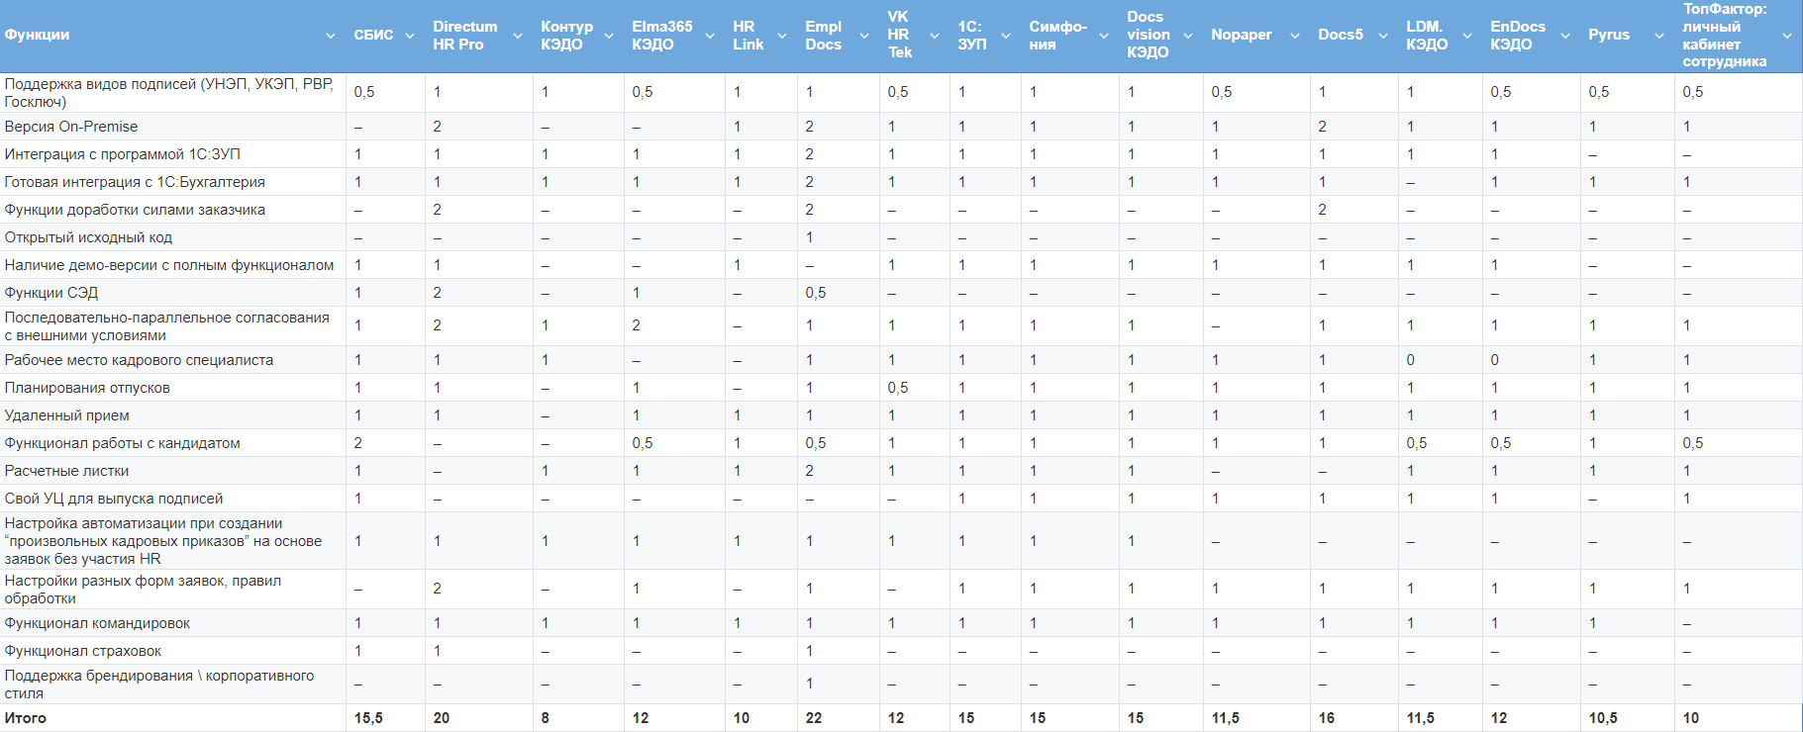Select the Функции СЭД row label
This screenshot has width=1803, height=732.
coord(51,293)
